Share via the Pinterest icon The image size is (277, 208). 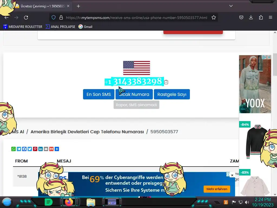[x=35, y=149]
